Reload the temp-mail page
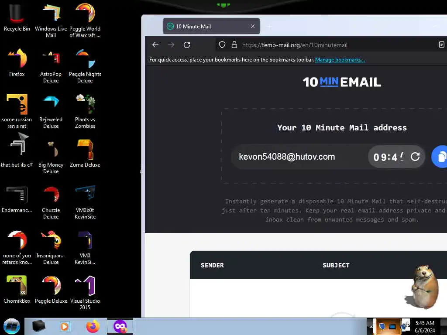 point(187,45)
